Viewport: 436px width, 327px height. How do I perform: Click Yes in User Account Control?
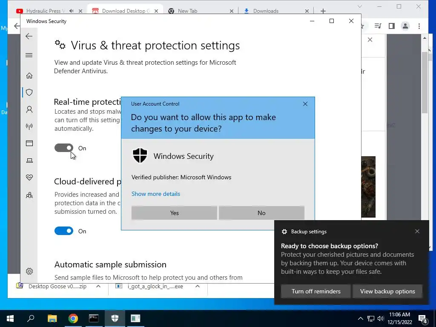click(174, 213)
